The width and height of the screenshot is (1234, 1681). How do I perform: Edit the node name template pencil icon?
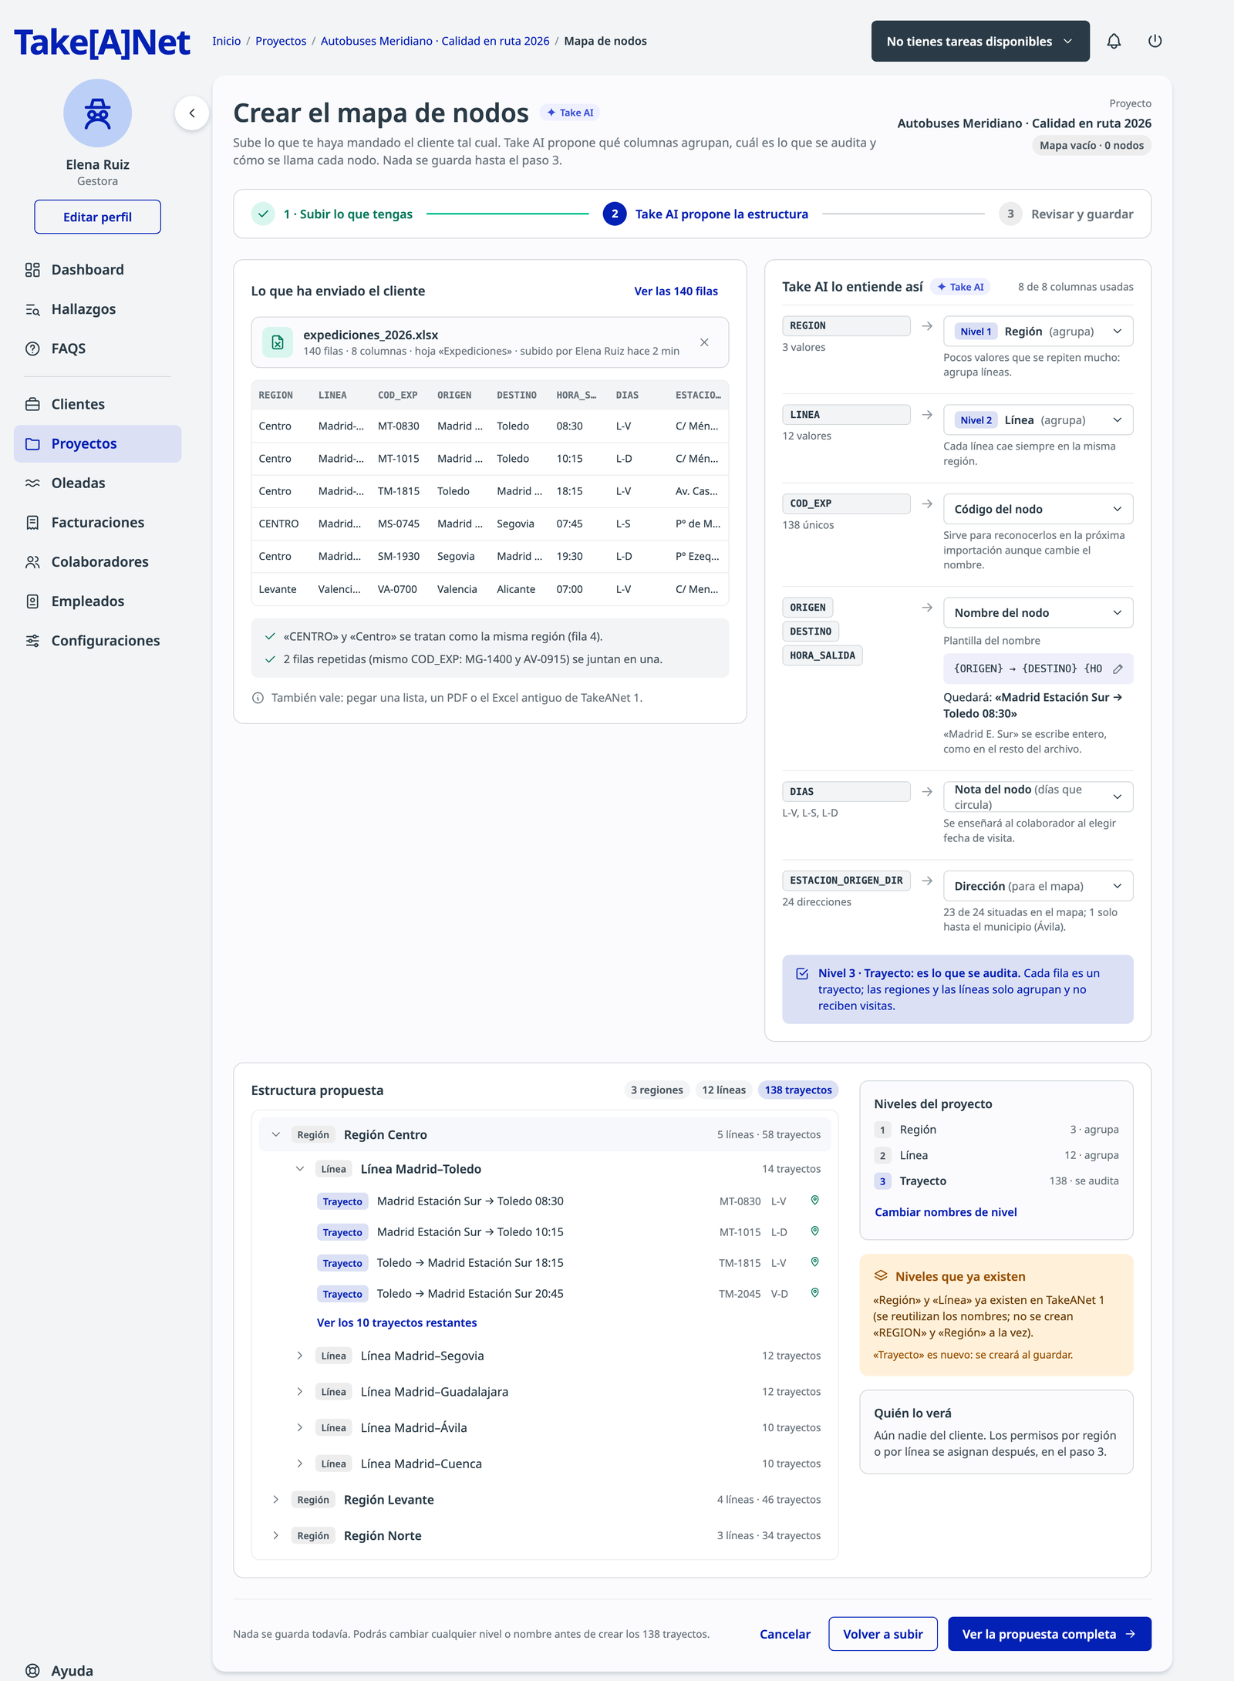[1118, 669]
